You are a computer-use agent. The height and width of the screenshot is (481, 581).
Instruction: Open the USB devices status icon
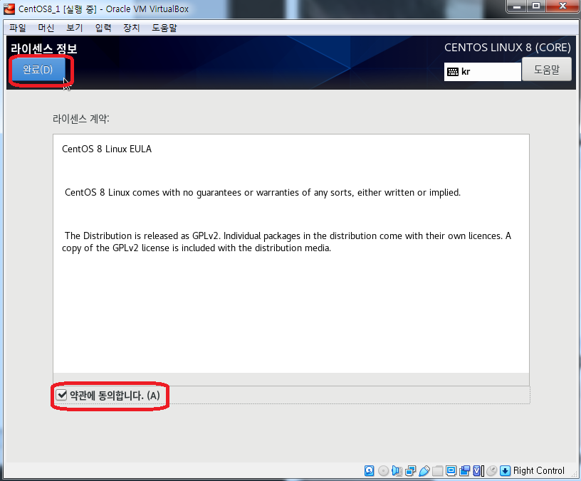424,470
